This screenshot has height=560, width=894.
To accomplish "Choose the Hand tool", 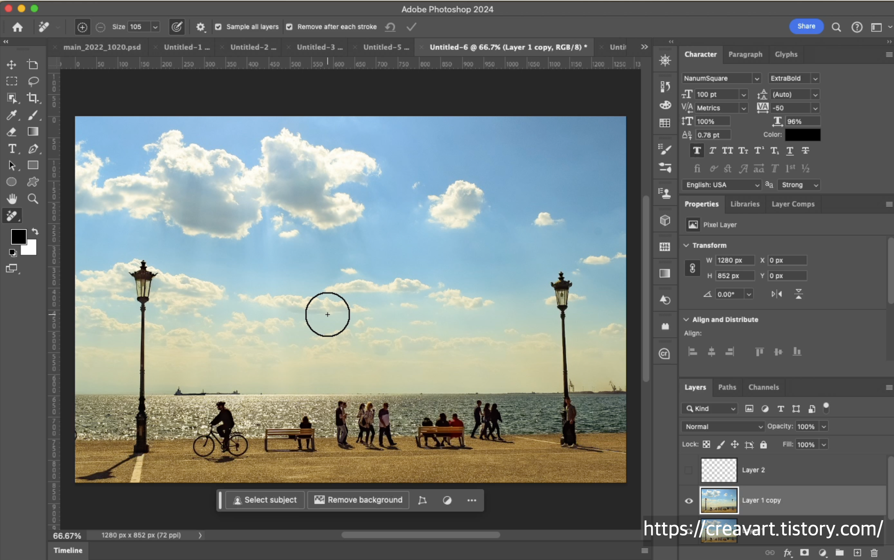I will [x=12, y=199].
